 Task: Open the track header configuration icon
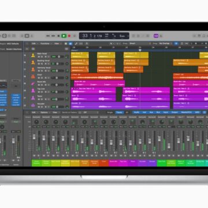[66, 49]
